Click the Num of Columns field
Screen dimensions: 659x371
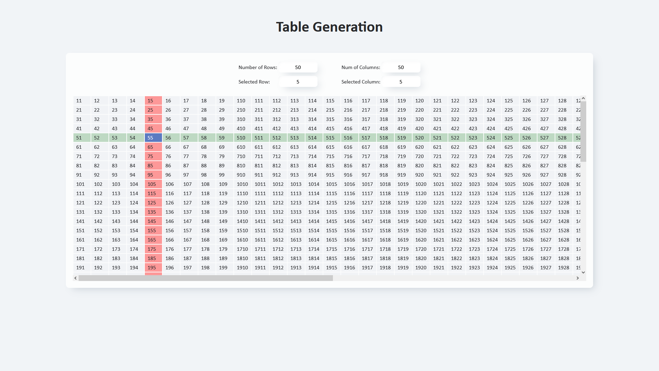(x=401, y=67)
